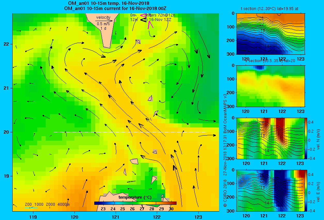324x220 pixels.
Task: Click the vel. N colorbar
Action: click(306, 138)
